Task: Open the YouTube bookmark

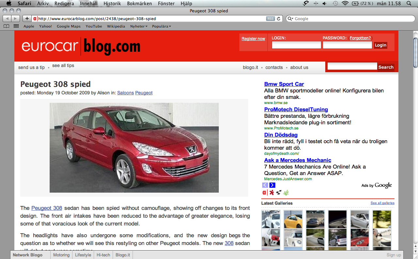Action: (x=94, y=26)
